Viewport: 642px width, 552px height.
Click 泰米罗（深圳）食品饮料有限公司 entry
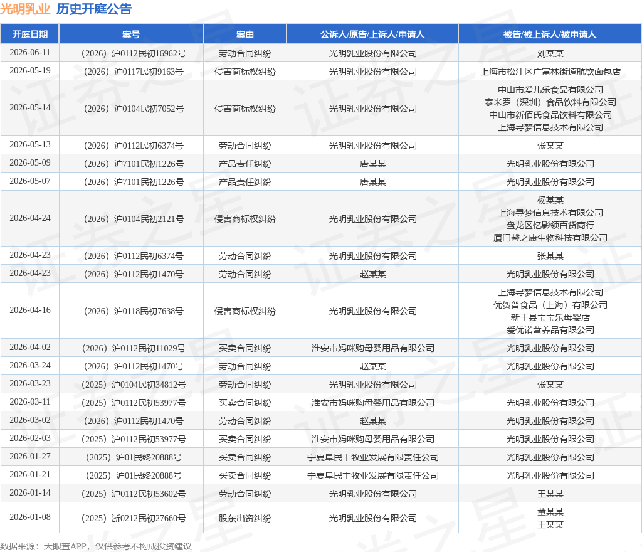click(550, 102)
